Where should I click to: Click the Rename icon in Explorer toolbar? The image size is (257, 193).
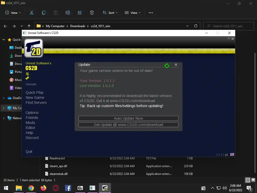click(68, 13)
